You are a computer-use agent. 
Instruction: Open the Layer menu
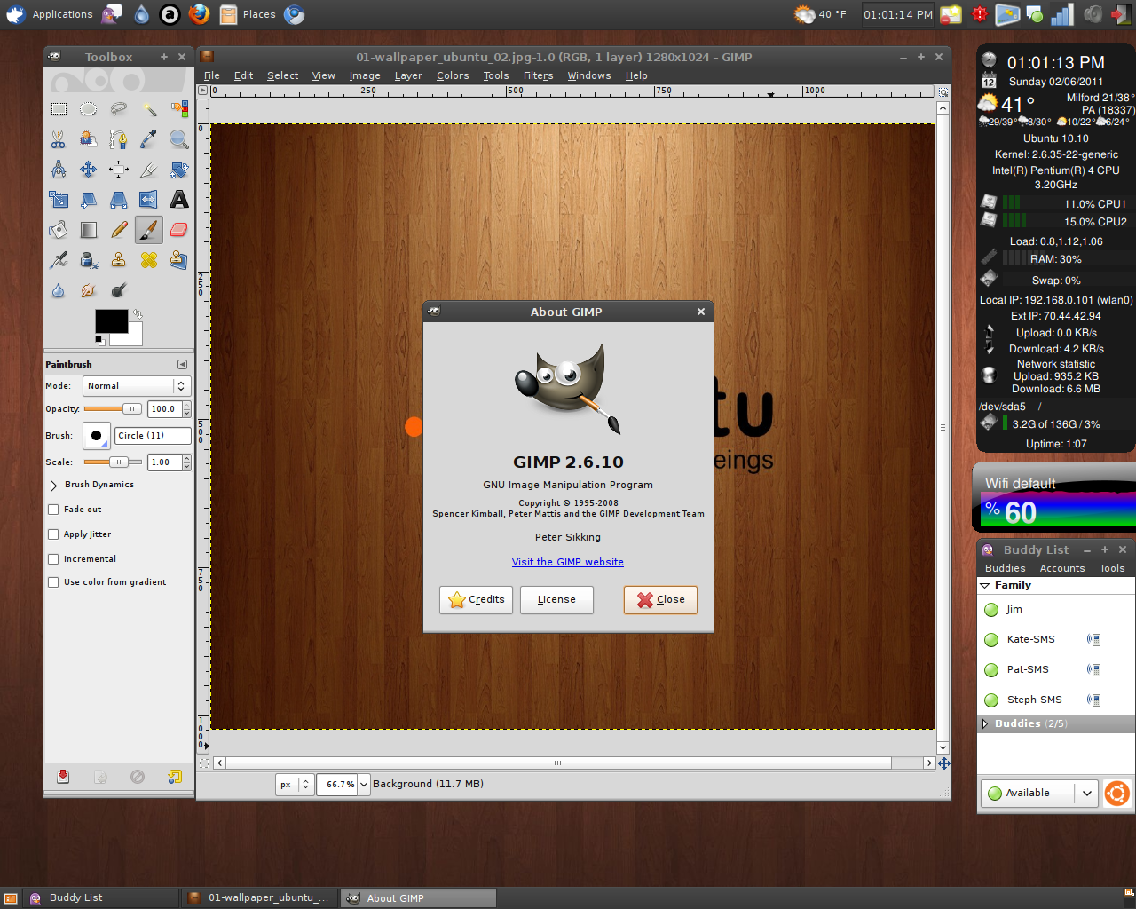408,76
